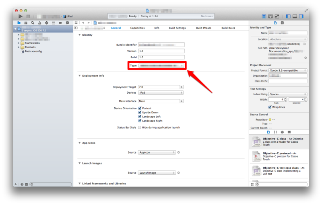Toggle project and targets list sidebar
322x205 pixels.
(x=76, y=28)
